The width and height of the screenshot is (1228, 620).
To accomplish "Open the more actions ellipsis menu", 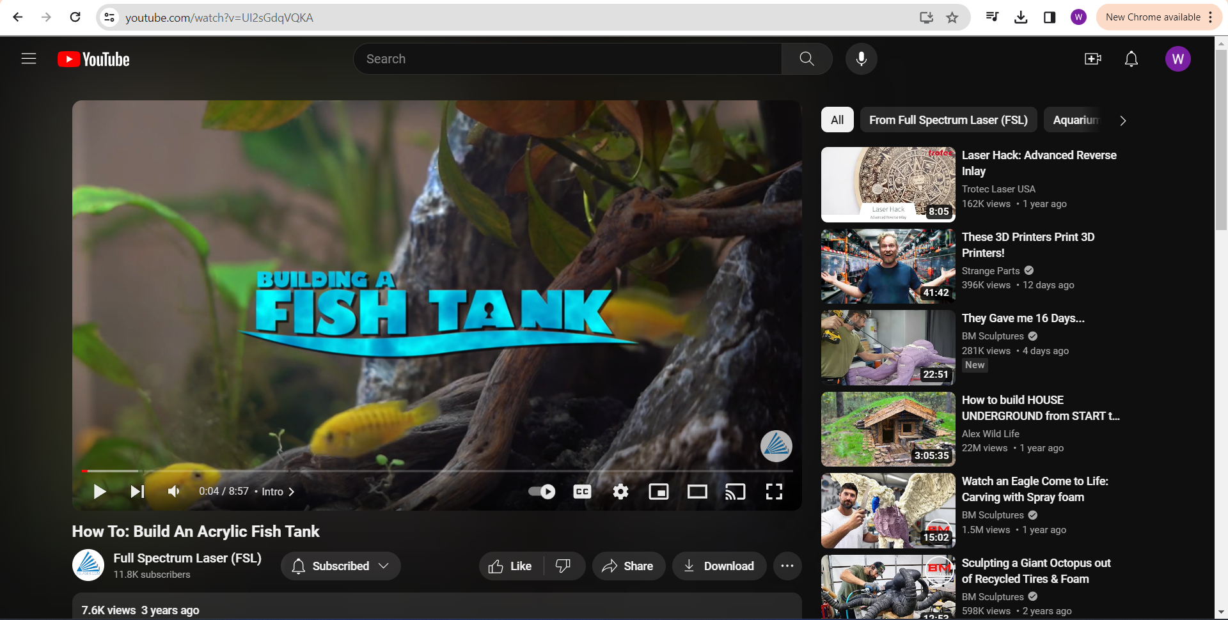I will (787, 566).
